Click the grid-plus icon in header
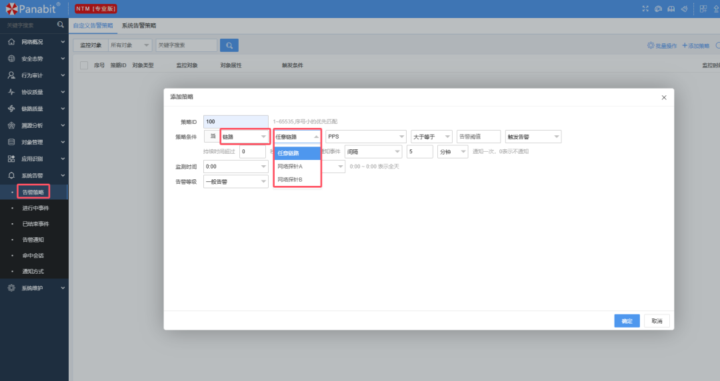This screenshot has height=381, width=720. point(703,9)
